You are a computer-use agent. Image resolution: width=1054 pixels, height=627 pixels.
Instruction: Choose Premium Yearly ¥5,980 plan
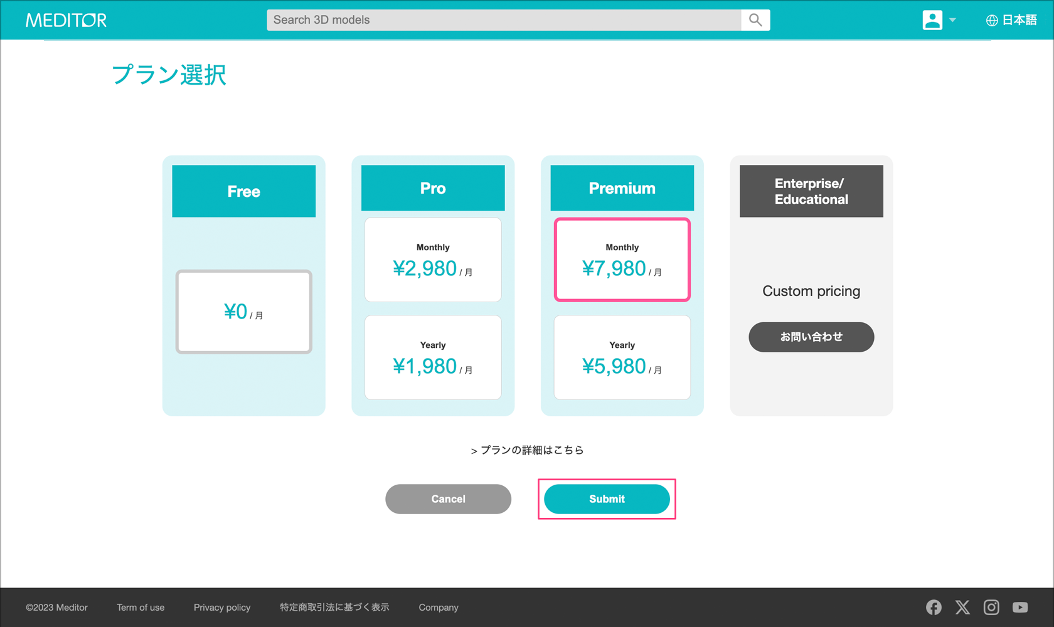click(x=622, y=357)
